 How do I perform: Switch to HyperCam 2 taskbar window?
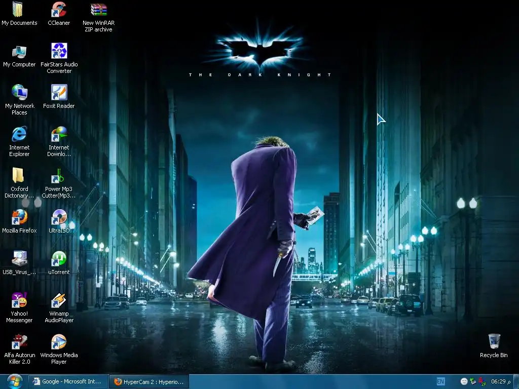[149, 382]
